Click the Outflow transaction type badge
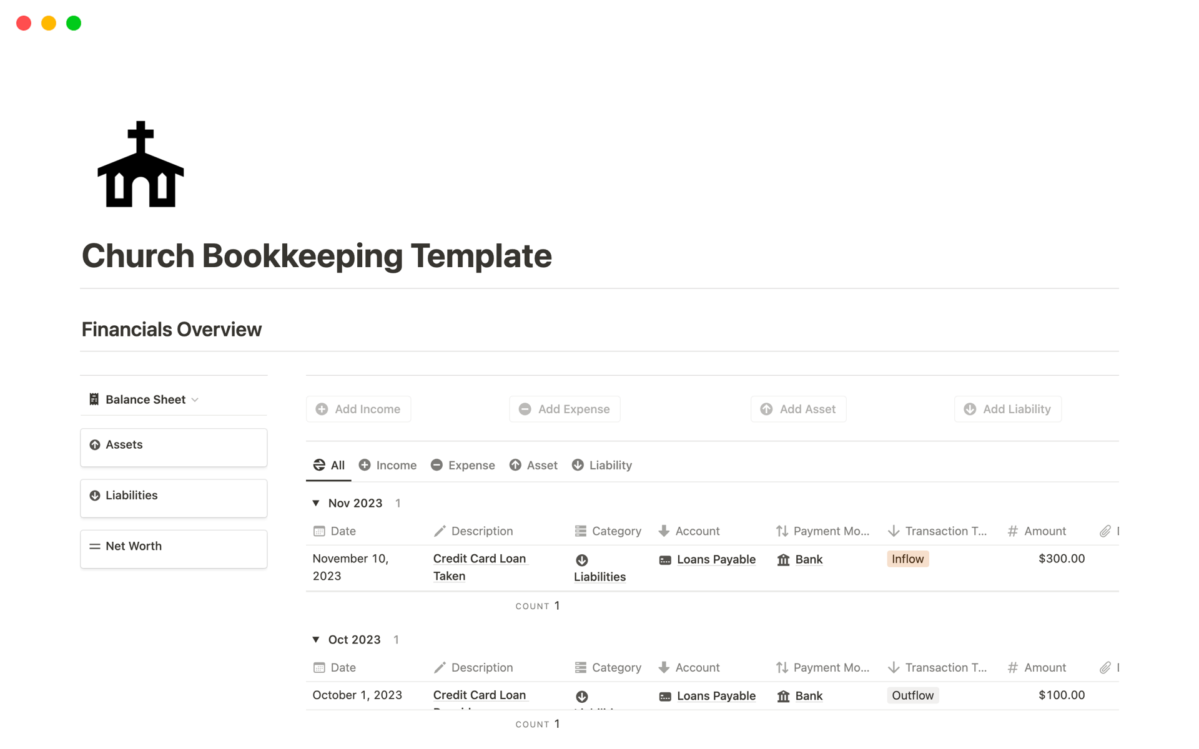Screen dimensions: 1199x749 click(x=912, y=695)
